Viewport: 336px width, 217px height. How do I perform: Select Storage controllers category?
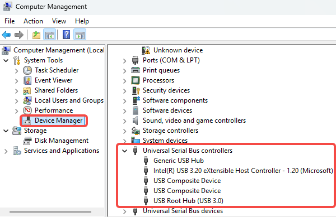point(170,131)
